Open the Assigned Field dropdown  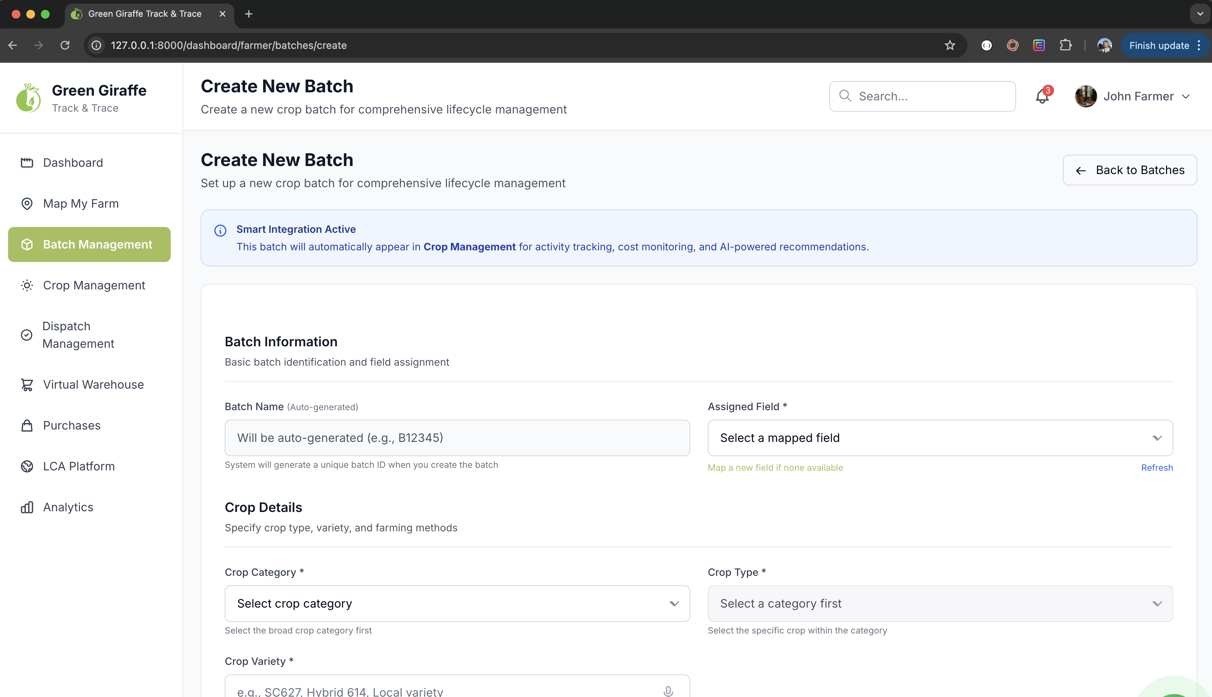940,438
